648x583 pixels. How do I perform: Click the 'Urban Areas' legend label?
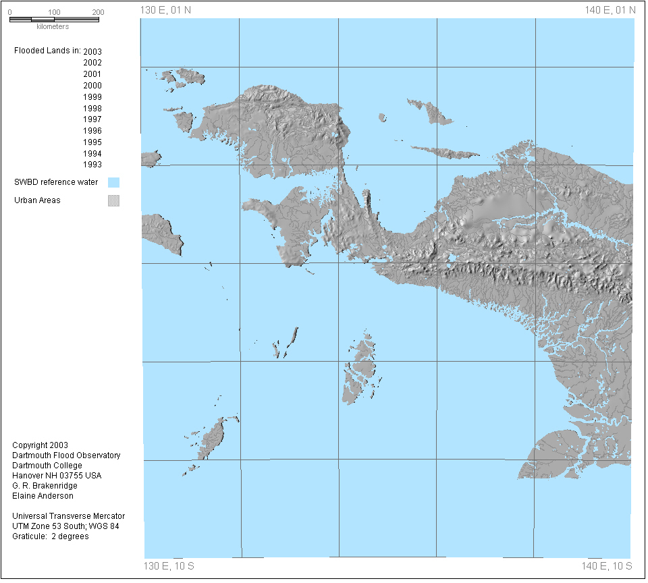[37, 200]
